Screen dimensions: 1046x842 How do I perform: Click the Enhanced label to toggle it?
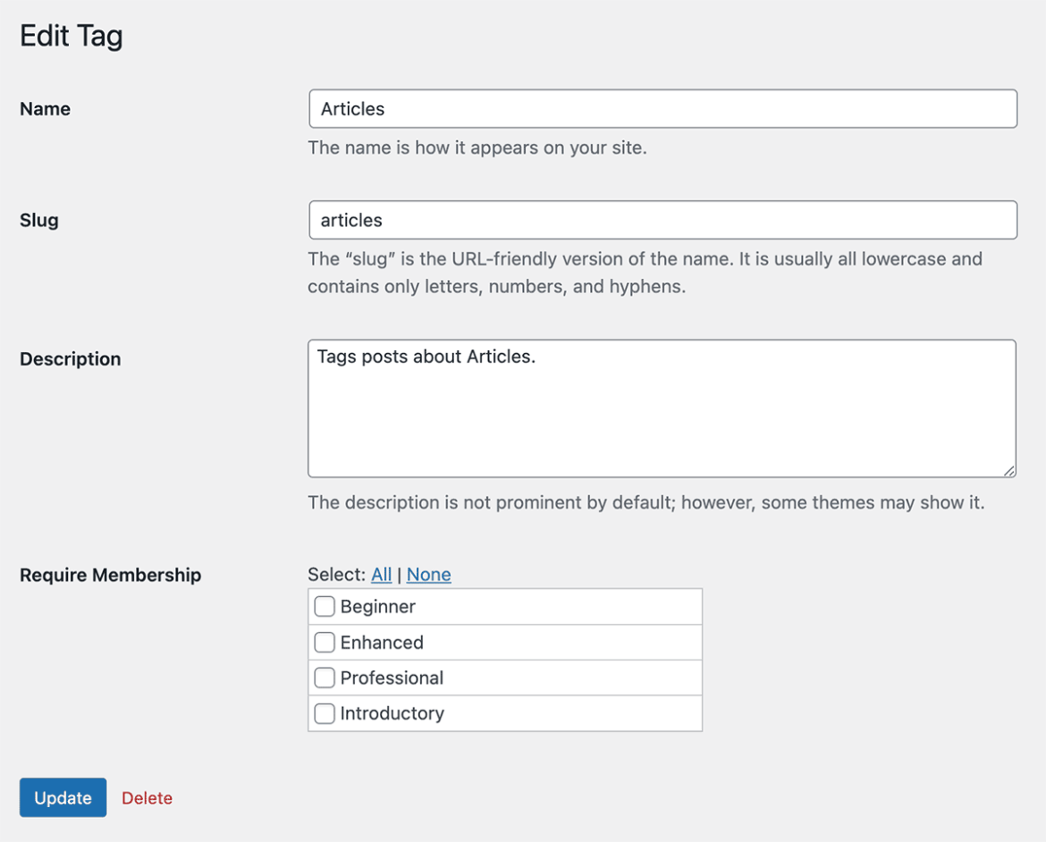click(381, 642)
